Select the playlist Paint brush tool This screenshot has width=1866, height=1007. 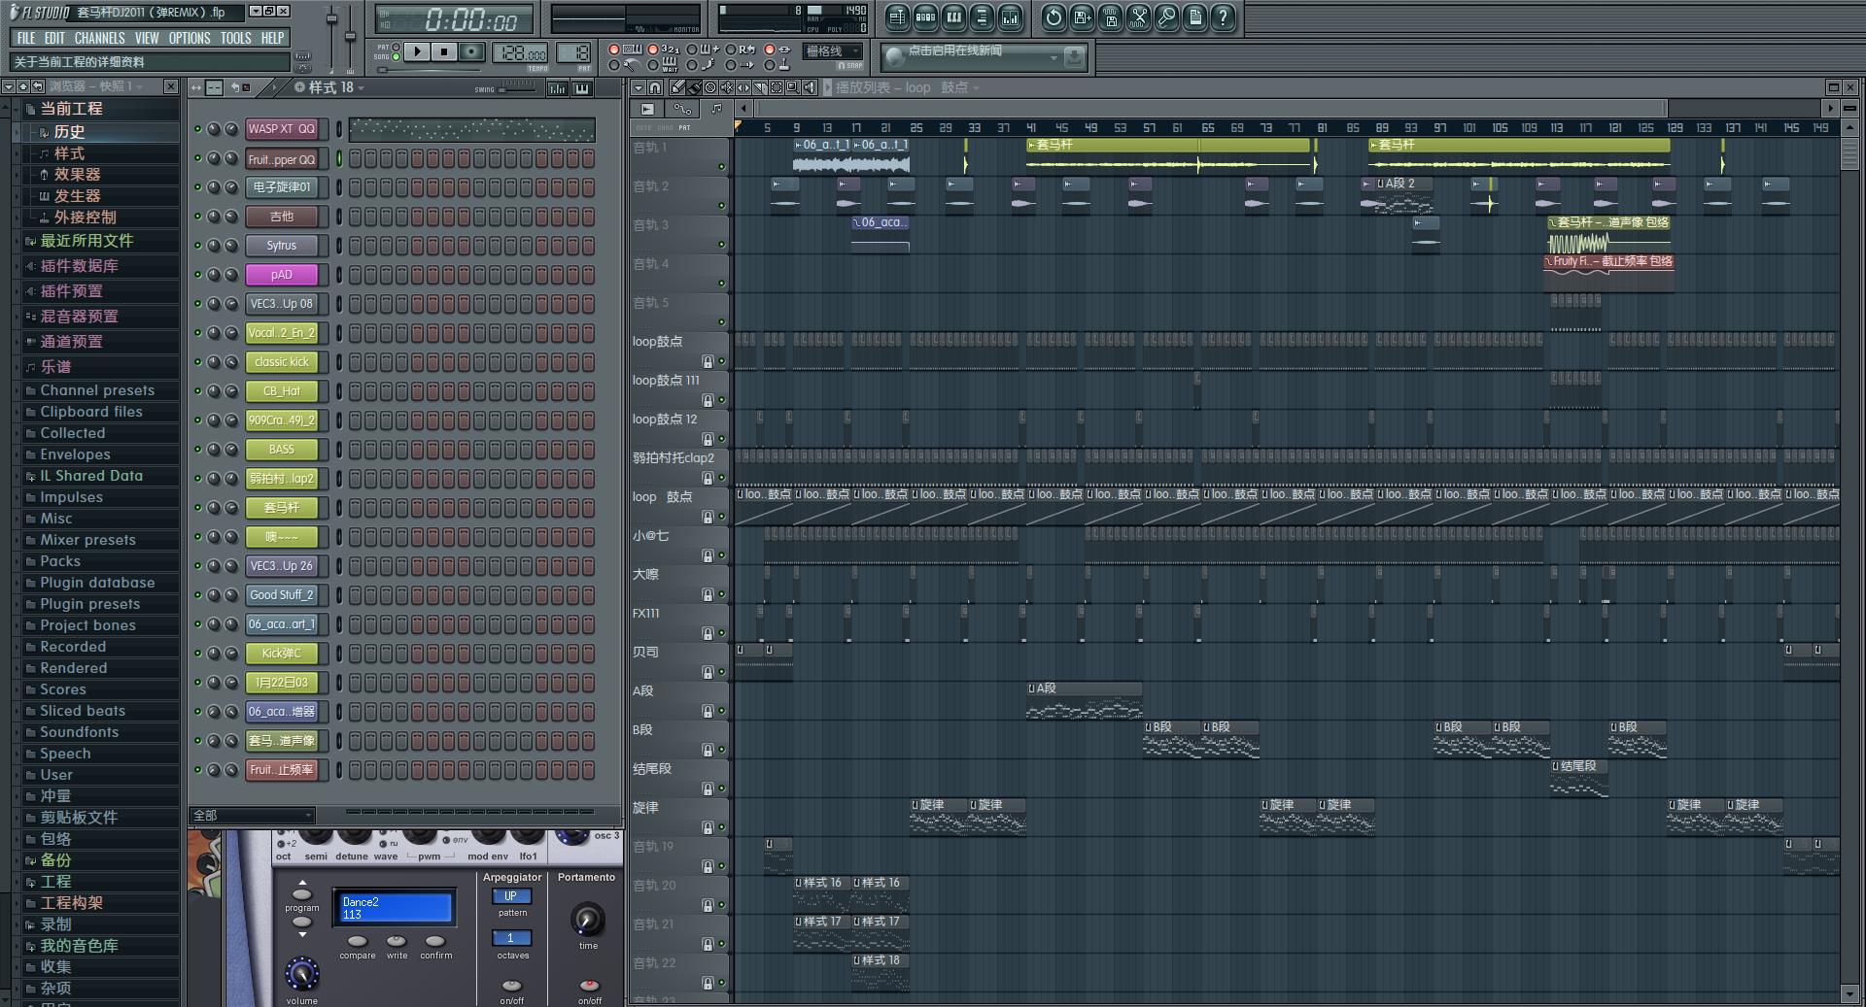pyautogui.click(x=694, y=87)
